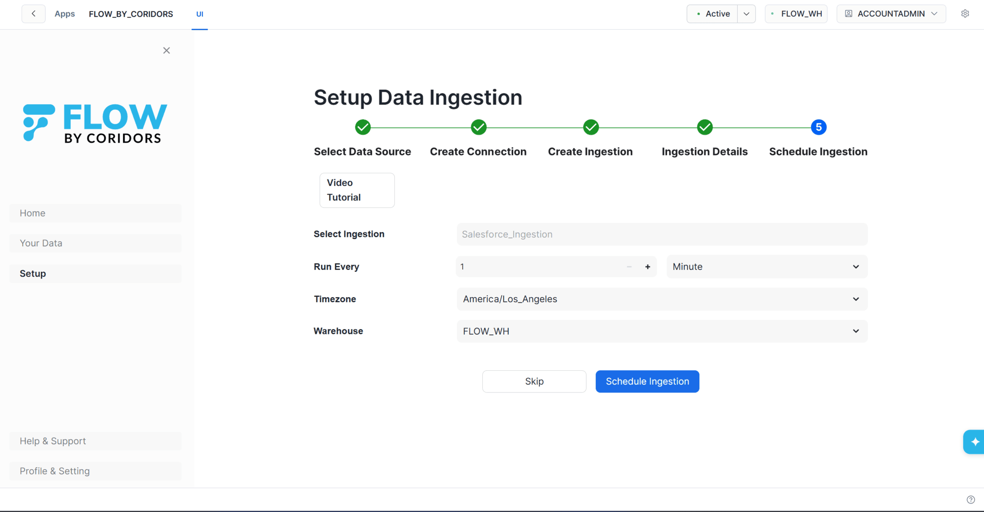Click the Ingestion Details checkmark step
The height and width of the screenshot is (512, 984).
705,127
